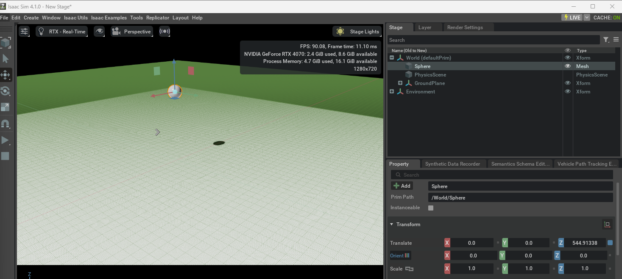Choose the Rotate tool in left toolbar

(5, 91)
